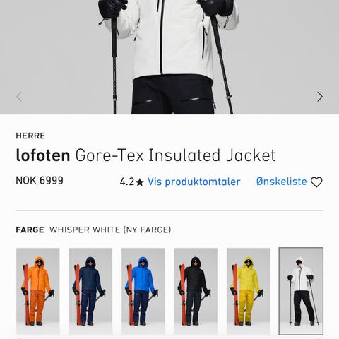Go to previous product image with left arrow
The width and height of the screenshot is (339, 339).
(x=19, y=97)
